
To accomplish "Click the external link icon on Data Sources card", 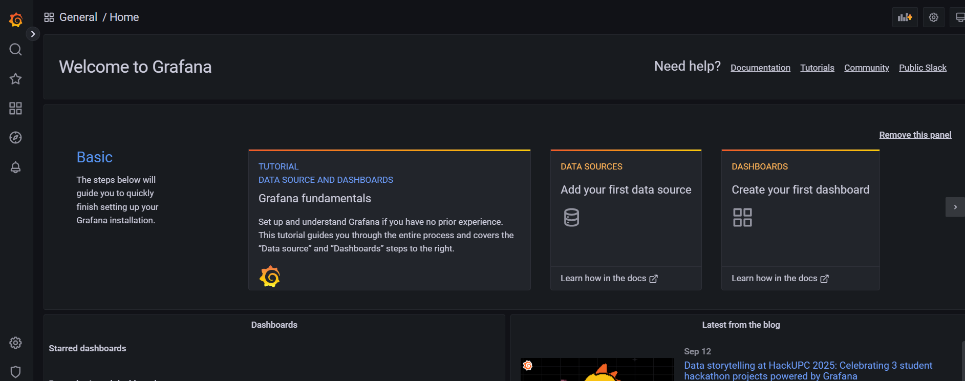I will [654, 279].
